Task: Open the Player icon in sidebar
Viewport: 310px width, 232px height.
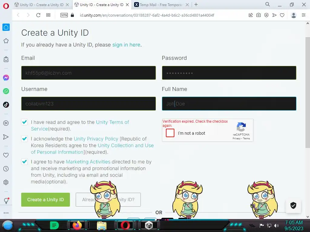Action: click(6, 123)
